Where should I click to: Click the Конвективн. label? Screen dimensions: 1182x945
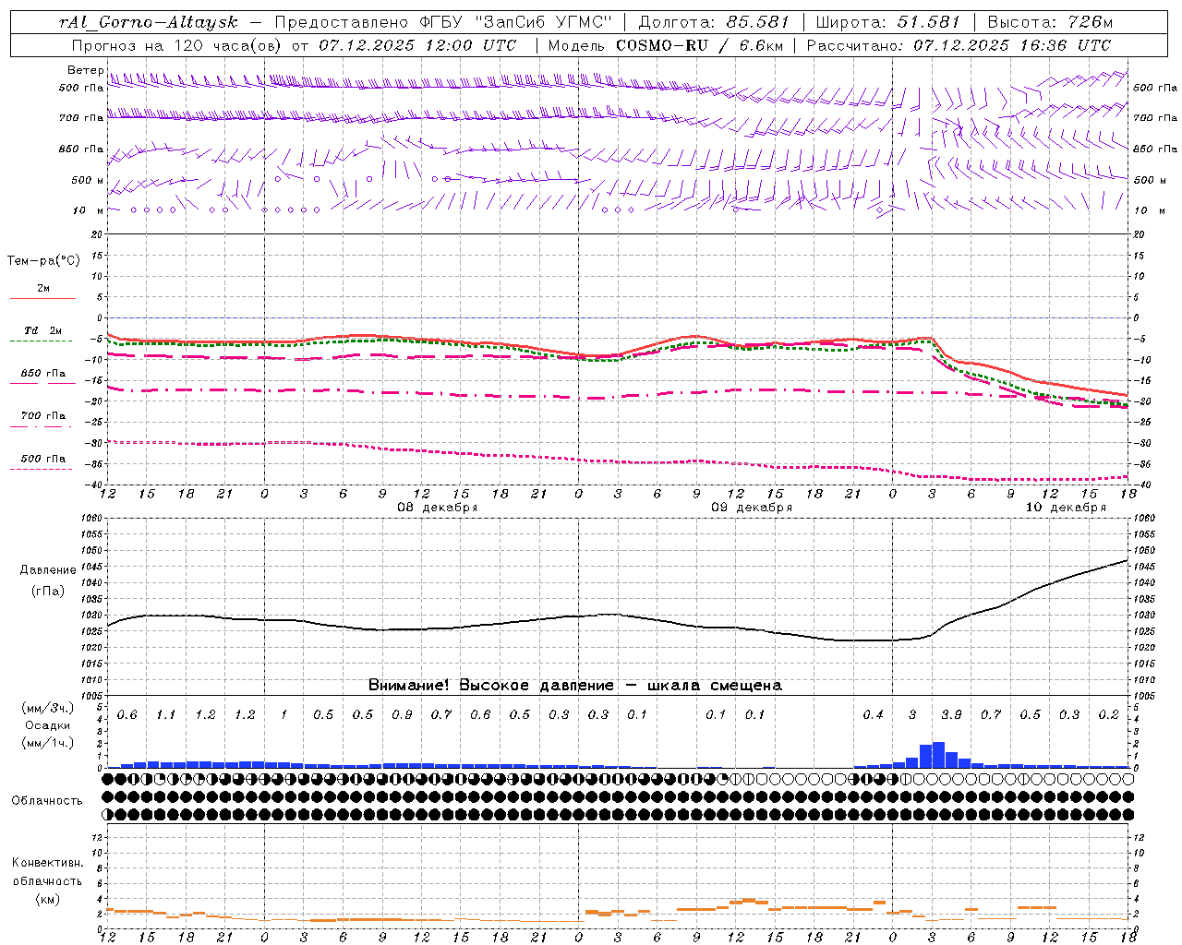point(47,863)
